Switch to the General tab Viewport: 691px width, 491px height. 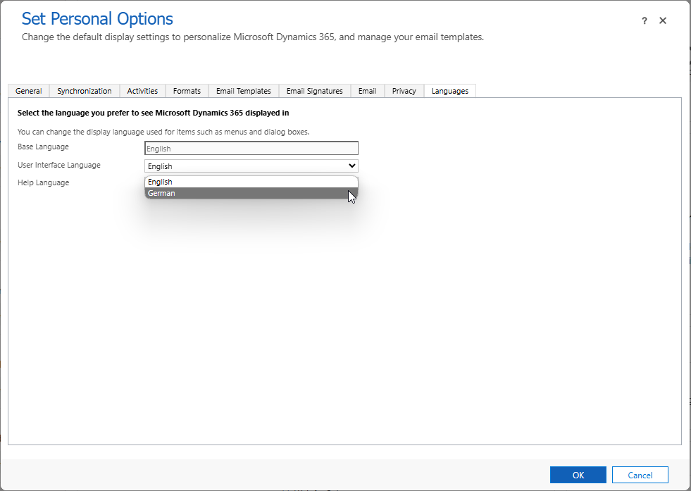29,91
